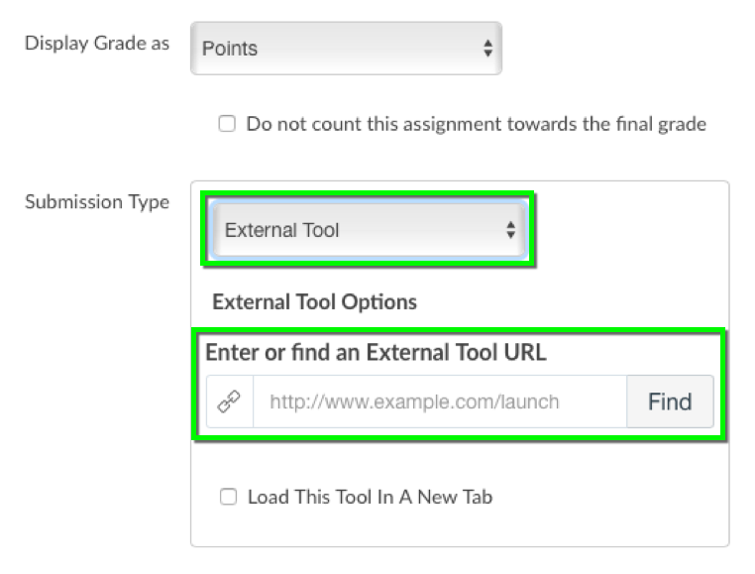Focus the External Tool URL input field
This screenshot has width=755, height=574.
pyautogui.click(x=440, y=402)
